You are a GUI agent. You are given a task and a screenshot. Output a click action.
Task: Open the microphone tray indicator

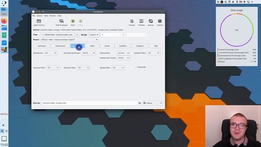(x=245, y=2)
